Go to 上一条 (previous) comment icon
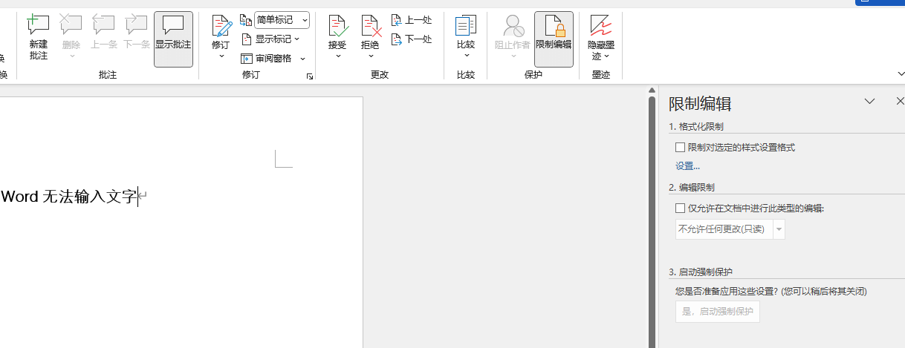 104,26
